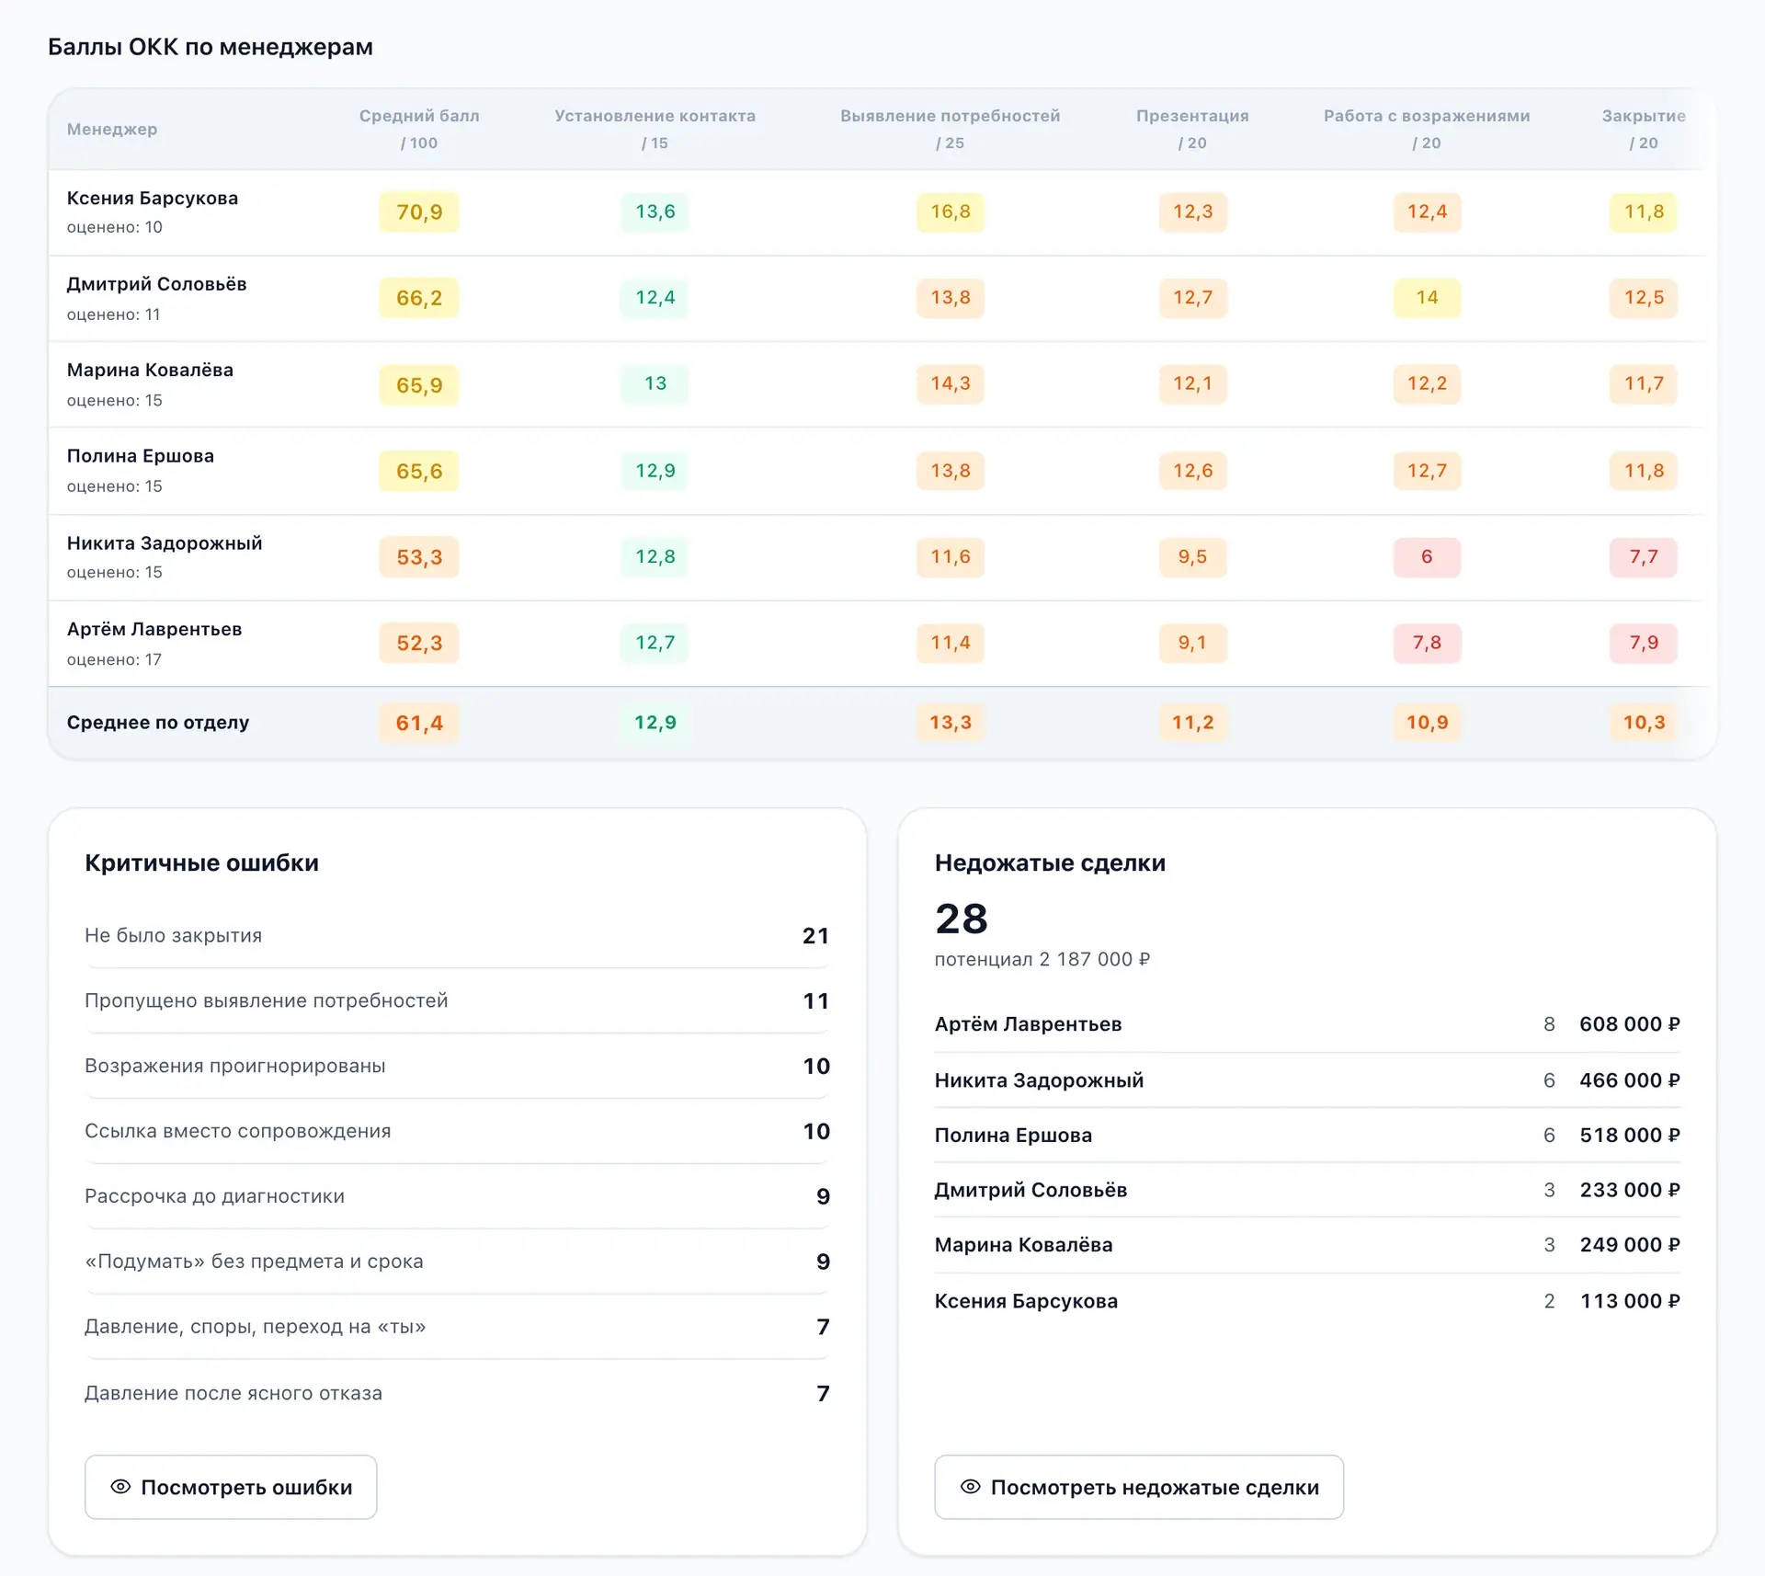
Task: Click Артём Лаврентьев in Недожатые сделки list
Action: pos(1028,1024)
